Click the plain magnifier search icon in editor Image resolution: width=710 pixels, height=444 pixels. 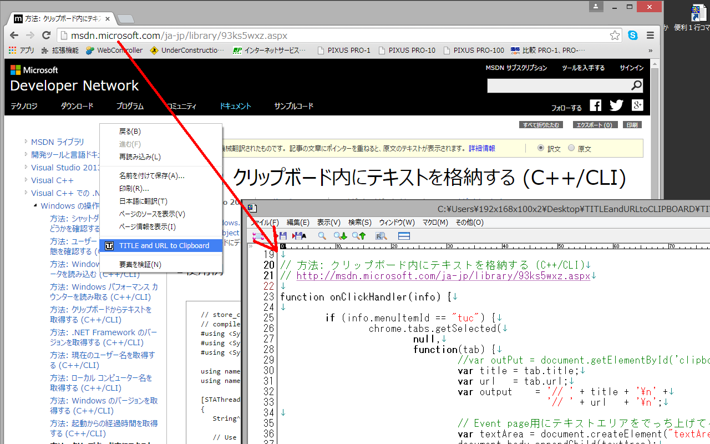click(322, 236)
